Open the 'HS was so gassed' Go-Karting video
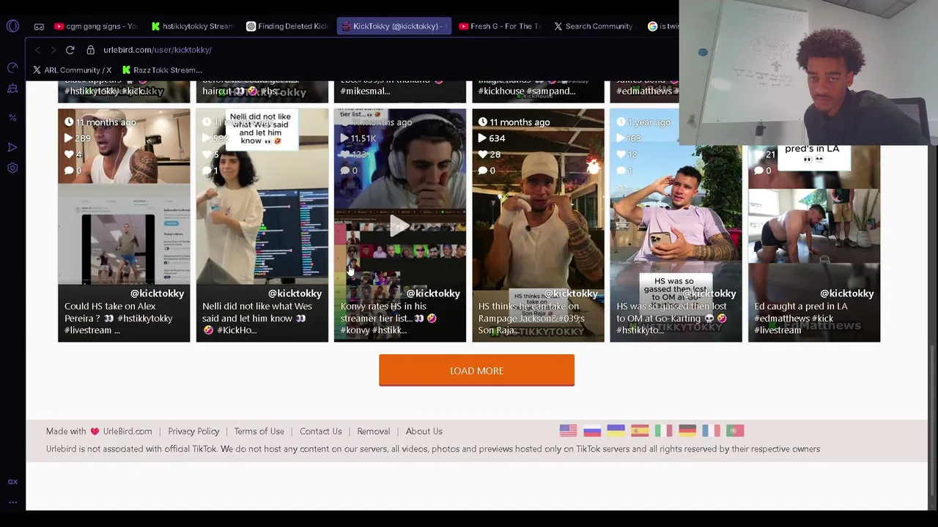Image resolution: width=938 pixels, height=527 pixels. [x=676, y=225]
